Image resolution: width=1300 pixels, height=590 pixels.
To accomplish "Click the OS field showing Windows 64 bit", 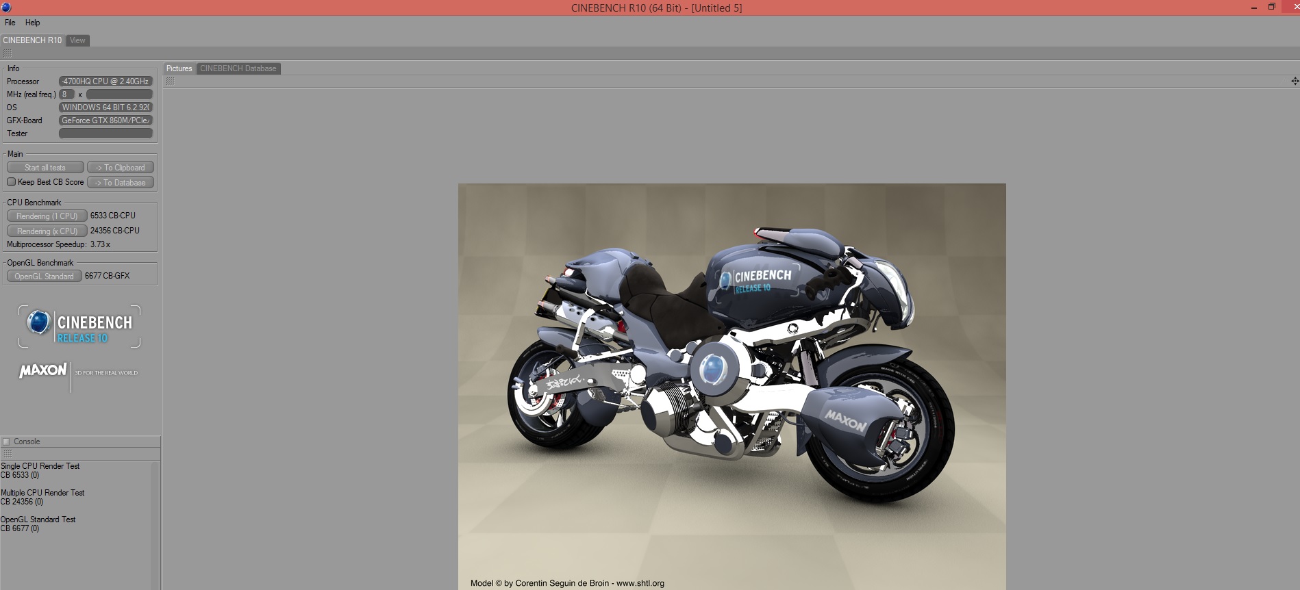I will coord(105,107).
